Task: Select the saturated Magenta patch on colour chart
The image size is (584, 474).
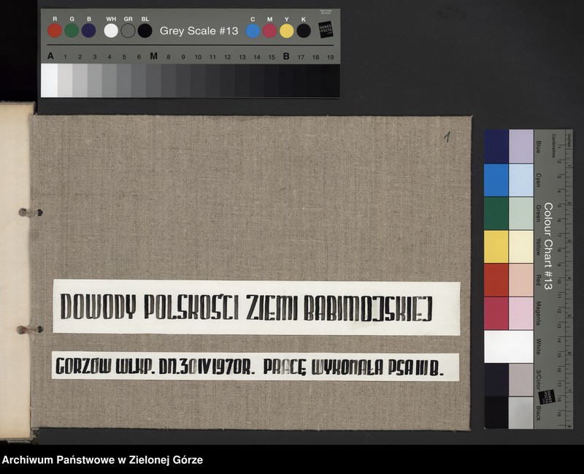Action: (496, 313)
